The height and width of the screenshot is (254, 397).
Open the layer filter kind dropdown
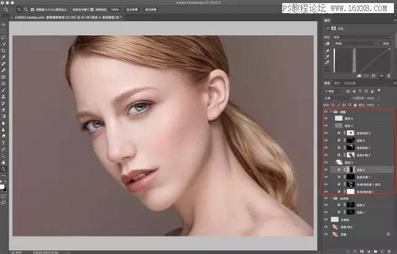click(x=333, y=91)
